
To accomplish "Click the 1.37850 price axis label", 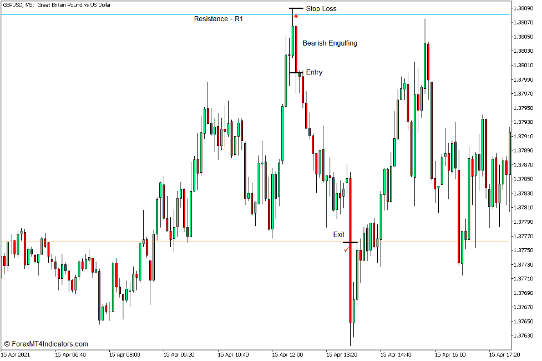I will click(x=523, y=179).
